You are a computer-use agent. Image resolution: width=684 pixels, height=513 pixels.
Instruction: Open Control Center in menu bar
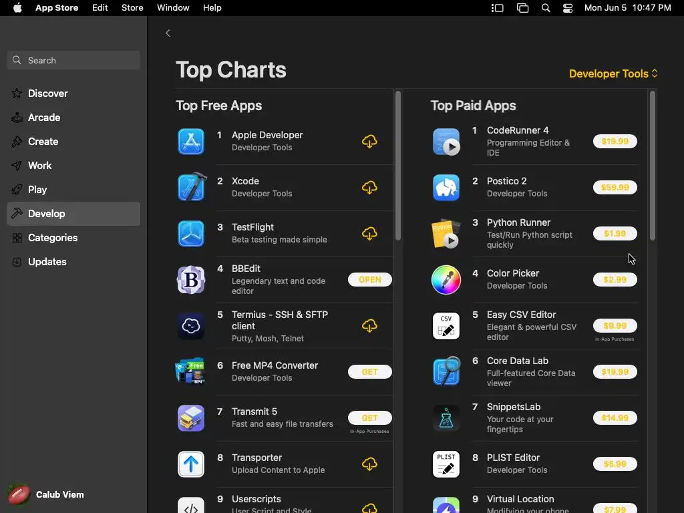click(568, 8)
